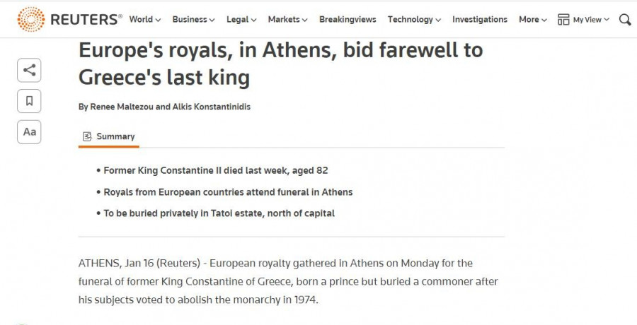Click the Summary list icon
Screen dimensions: 637x325
tap(87, 136)
